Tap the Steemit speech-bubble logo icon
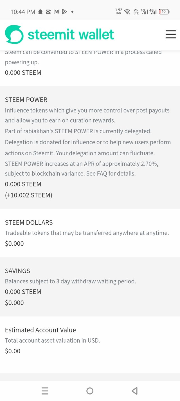The width and height of the screenshot is (180, 401). 14,34
